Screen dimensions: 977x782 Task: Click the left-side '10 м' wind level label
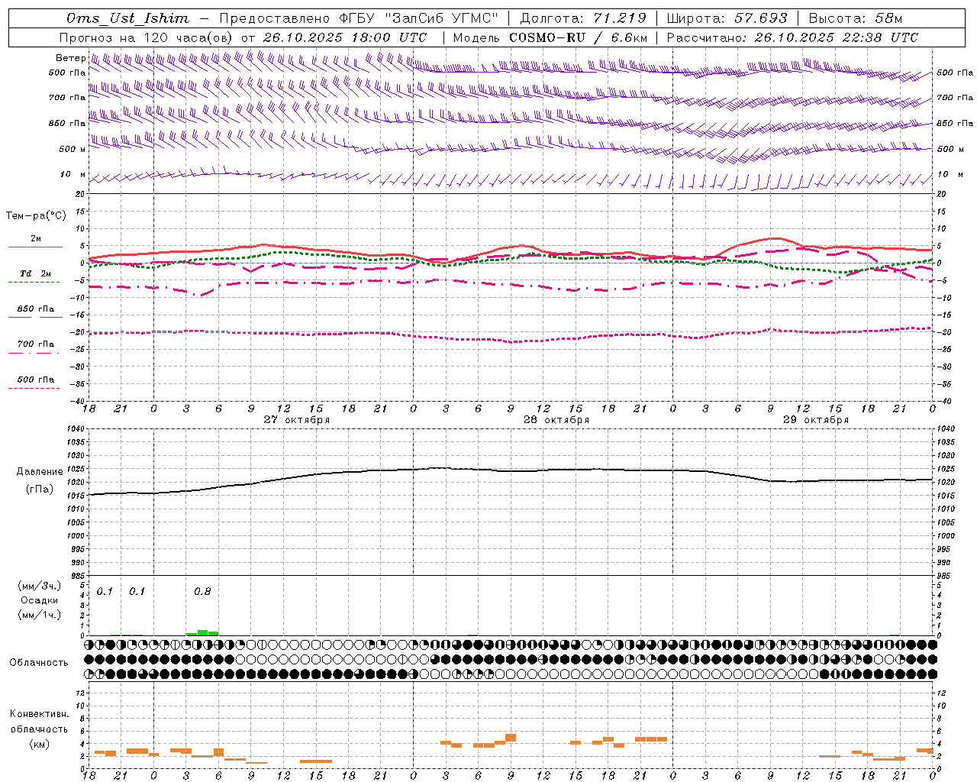73,174
